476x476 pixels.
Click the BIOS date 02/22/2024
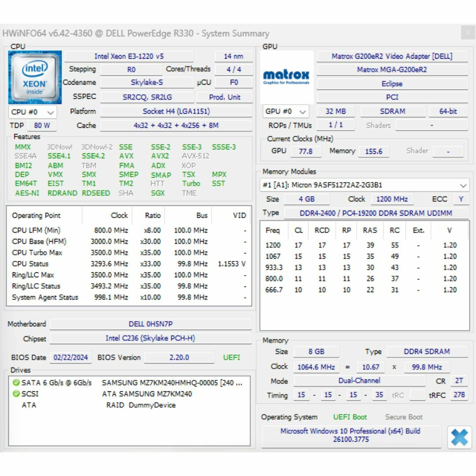71,357
